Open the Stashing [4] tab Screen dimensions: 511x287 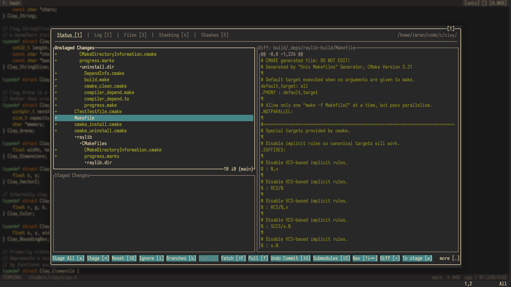coord(174,35)
